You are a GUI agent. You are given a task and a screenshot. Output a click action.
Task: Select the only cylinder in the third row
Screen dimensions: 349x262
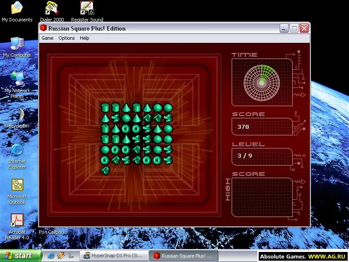pos(105,128)
